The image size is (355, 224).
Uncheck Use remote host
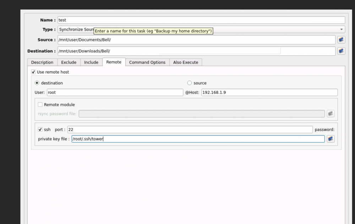click(x=33, y=72)
